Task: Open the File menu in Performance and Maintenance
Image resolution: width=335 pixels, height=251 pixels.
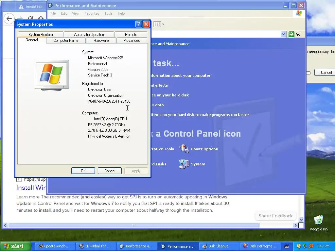Action: click(53, 13)
